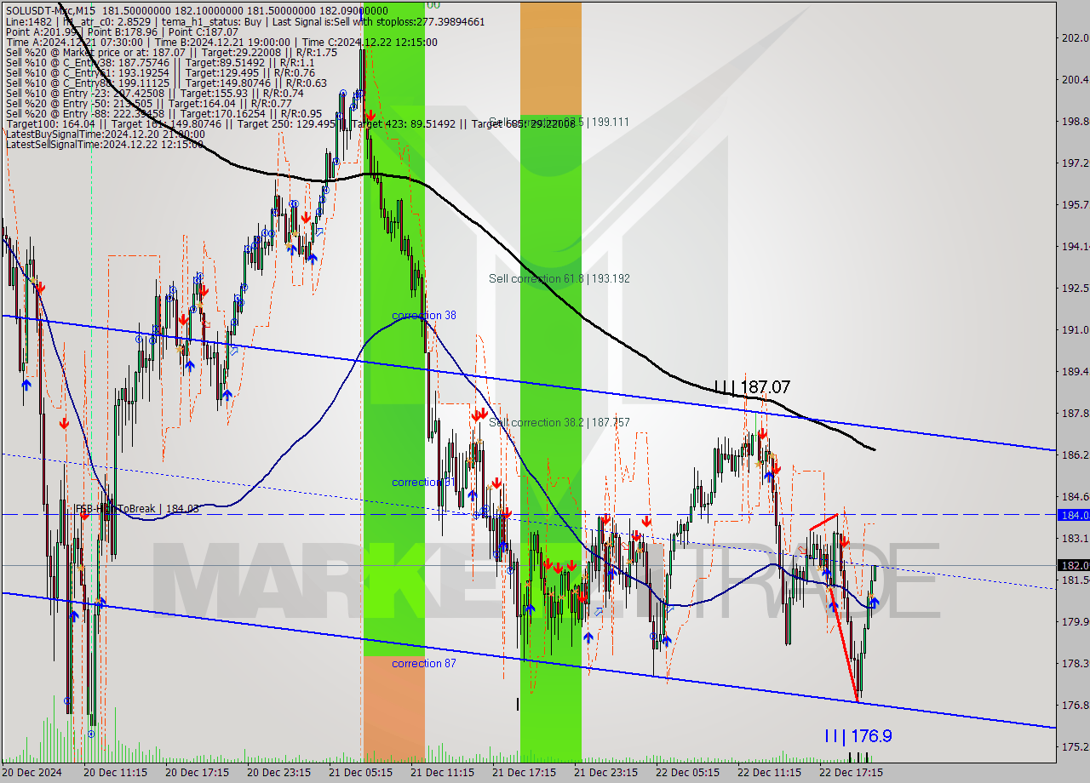Click 202.0 on the price axis
1090x783 pixels.
[1075, 37]
